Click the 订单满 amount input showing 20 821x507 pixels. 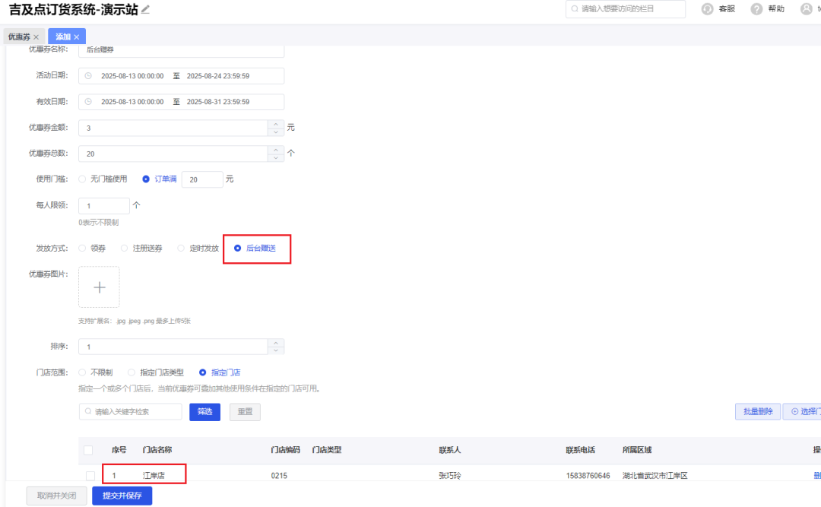pyautogui.click(x=202, y=179)
